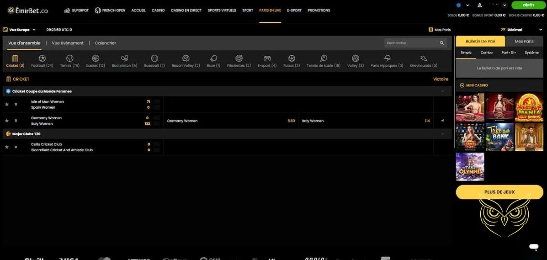The image size is (547, 260).
Task: Open the Vue Europe dropdown
Action: (x=19, y=30)
